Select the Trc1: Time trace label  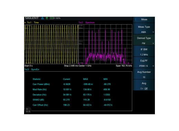point(33,22)
